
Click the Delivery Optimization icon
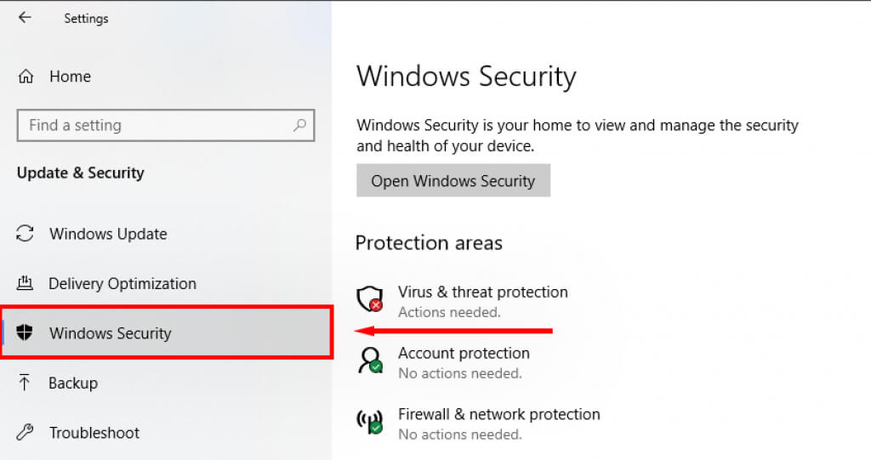click(26, 283)
